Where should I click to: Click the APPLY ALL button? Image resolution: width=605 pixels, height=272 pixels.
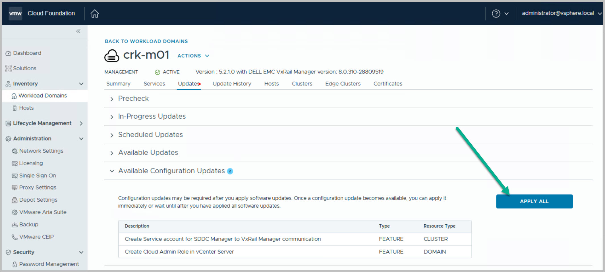(534, 201)
